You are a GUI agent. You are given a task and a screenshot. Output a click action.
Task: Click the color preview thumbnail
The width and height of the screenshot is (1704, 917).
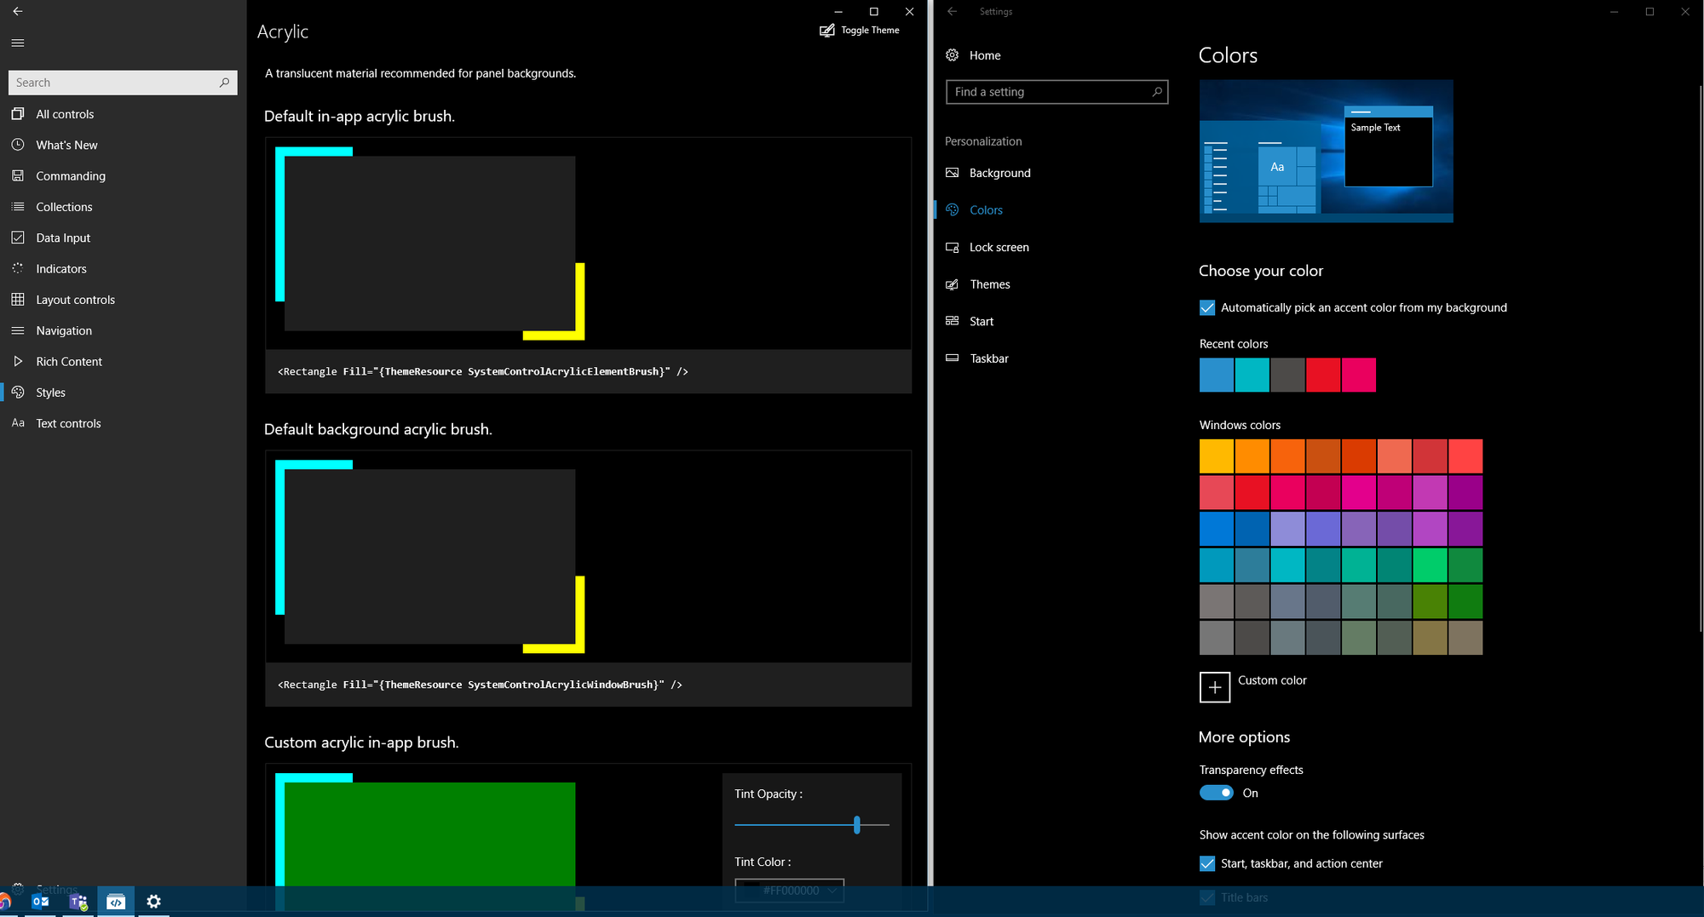tap(1327, 152)
